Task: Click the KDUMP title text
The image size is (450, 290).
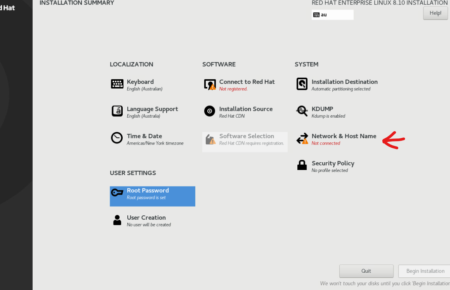Action: tap(322, 109)
